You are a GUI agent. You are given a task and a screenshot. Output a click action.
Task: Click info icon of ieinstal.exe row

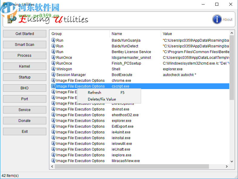click(x=53, y=138)
